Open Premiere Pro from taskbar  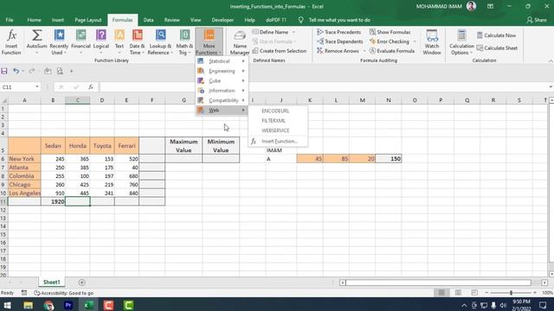[68, 305]
